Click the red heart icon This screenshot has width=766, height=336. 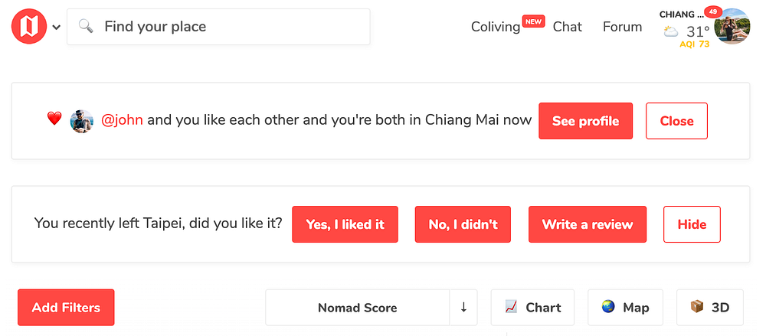tap(54, 119)
